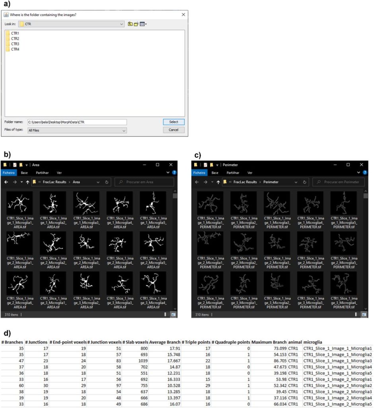Click Create New Folder icon in dialog

[136, 24]
